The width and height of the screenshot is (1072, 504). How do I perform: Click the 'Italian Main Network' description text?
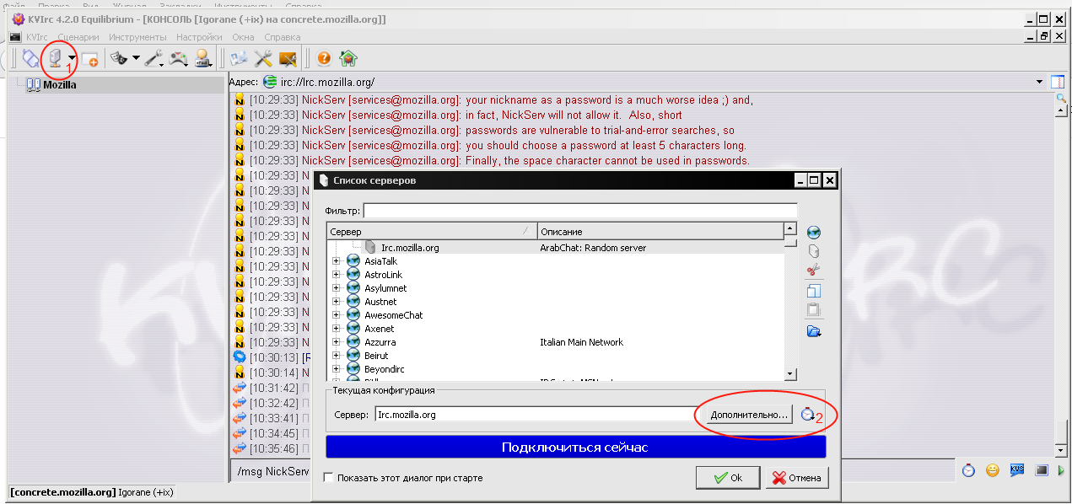581,342
